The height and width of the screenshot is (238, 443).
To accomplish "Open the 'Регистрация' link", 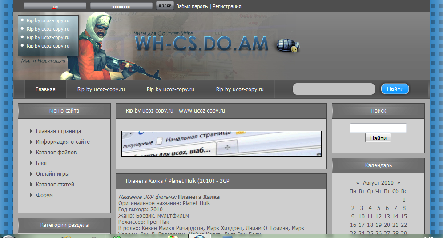I will pyautogui.click(x=227, y=6).
